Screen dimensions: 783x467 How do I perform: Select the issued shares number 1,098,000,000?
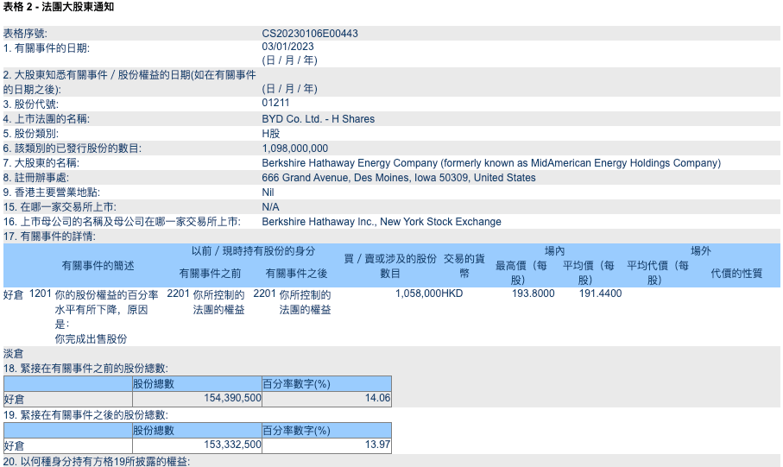[x=294, y=148]
